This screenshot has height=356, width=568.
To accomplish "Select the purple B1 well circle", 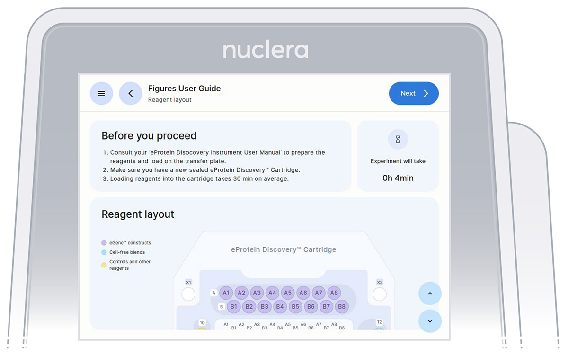I will (x=234, y=307).
